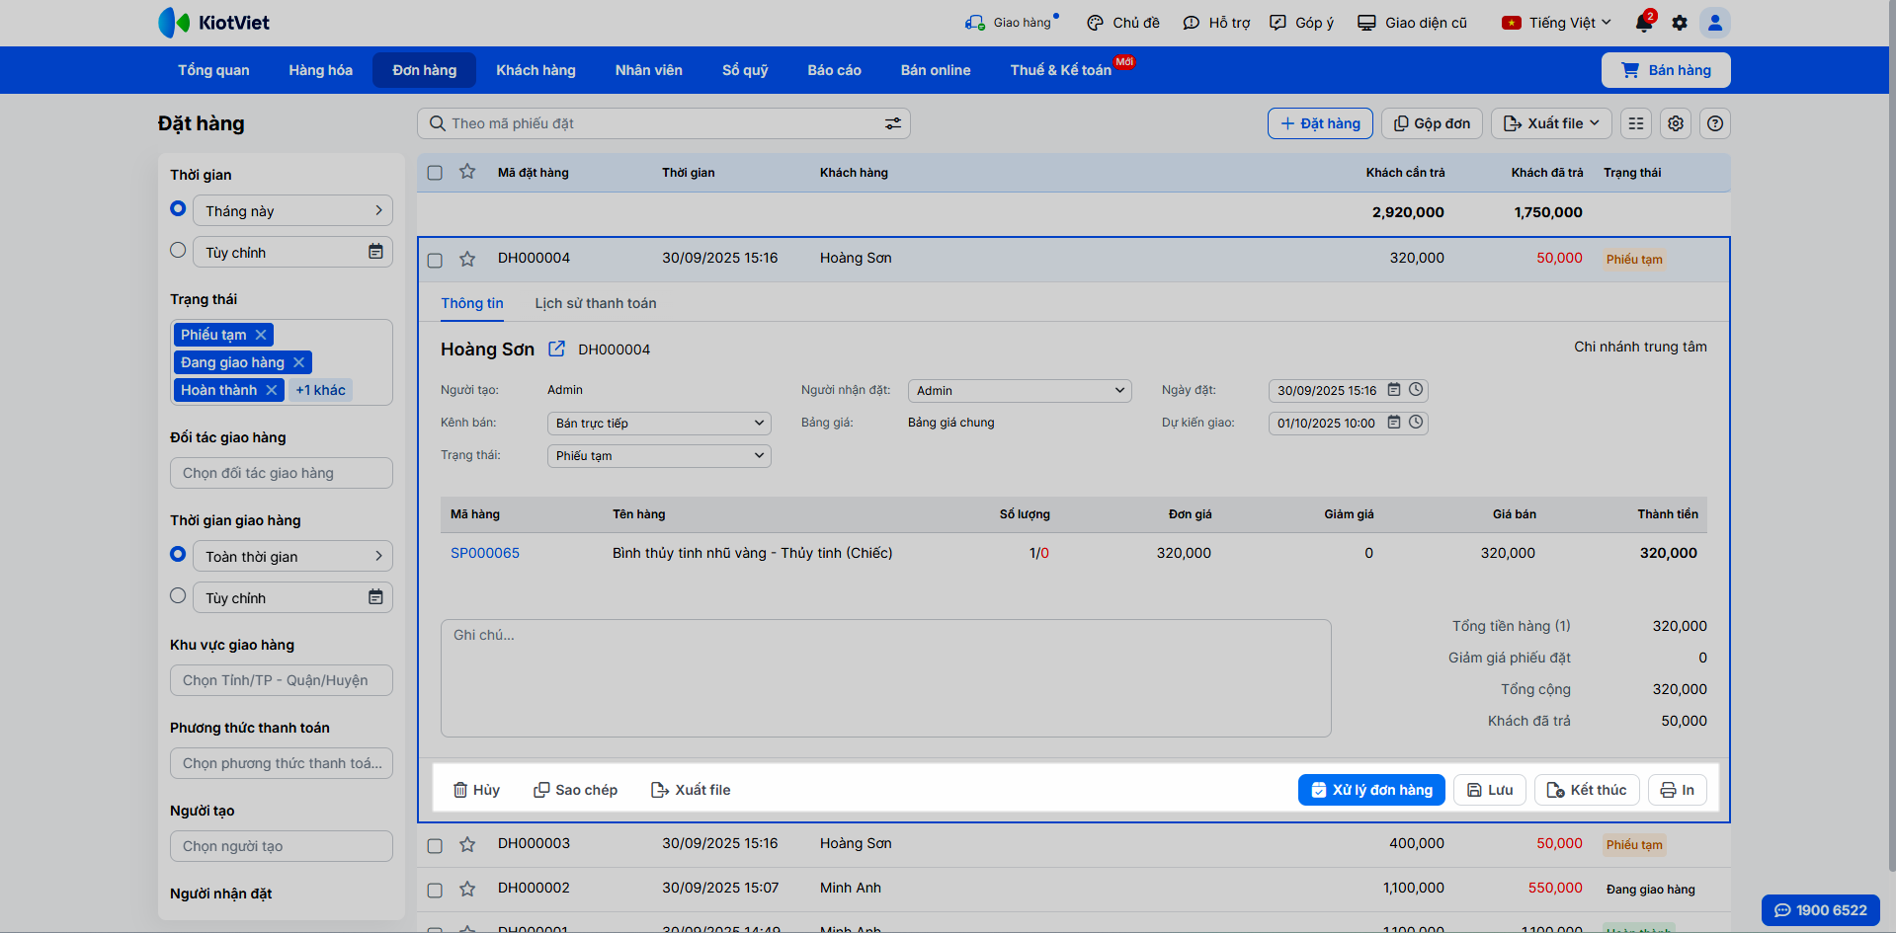Click the Xử lý đơn hàng button

tap(1370, 790)
